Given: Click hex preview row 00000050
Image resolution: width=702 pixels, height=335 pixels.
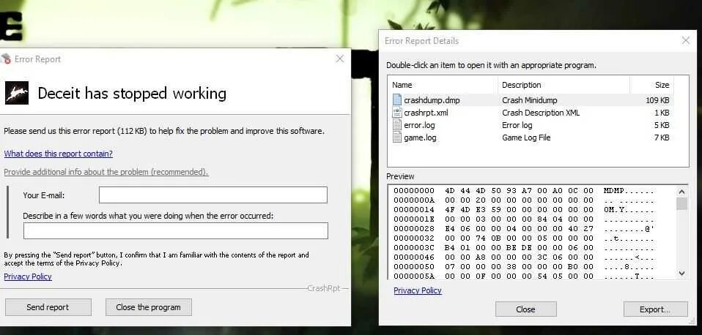Looking at the screenshot, I should coord(524,267).
